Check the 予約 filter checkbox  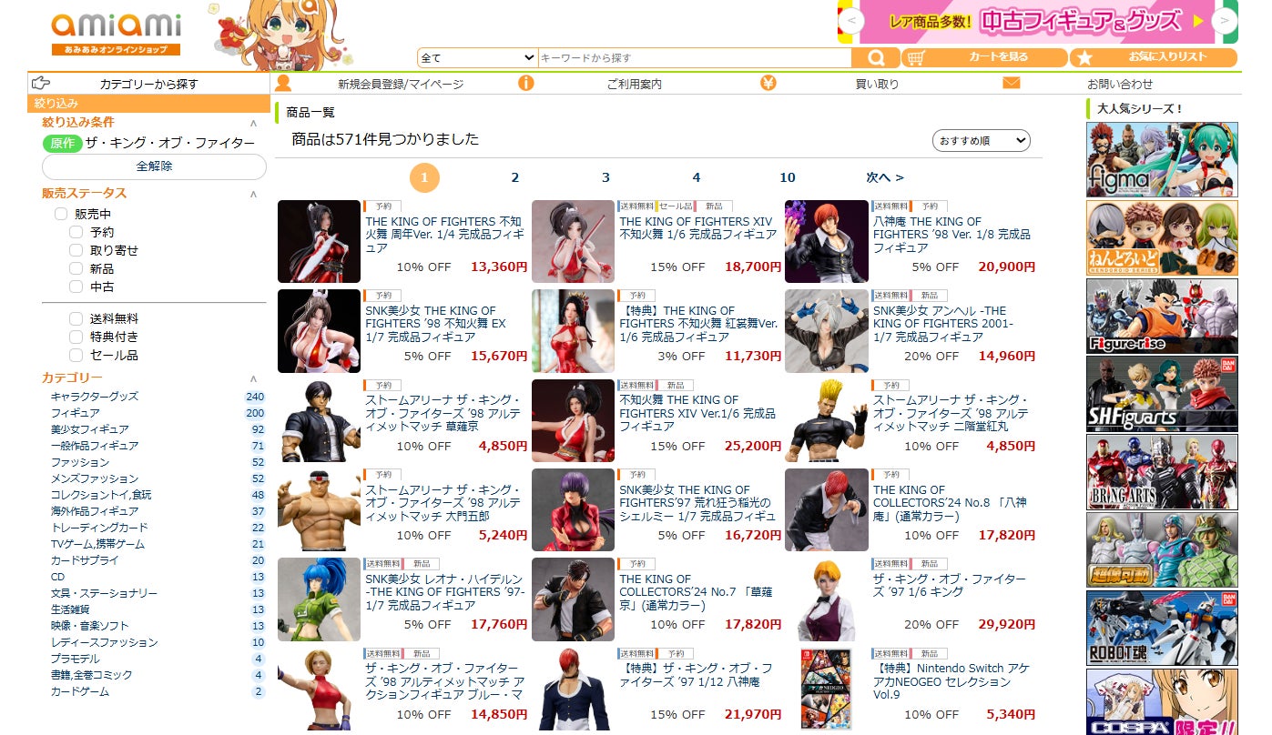click(76, 232)
